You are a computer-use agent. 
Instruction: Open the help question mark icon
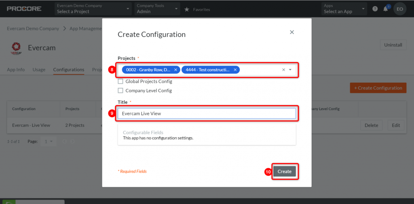tap(375, 9)
